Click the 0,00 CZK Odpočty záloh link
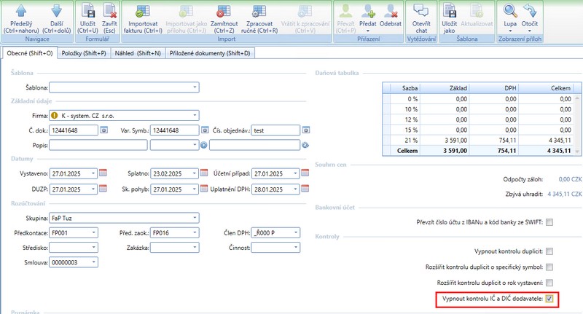Viewport: 583px width, 314px height. (x=569, y=178)
